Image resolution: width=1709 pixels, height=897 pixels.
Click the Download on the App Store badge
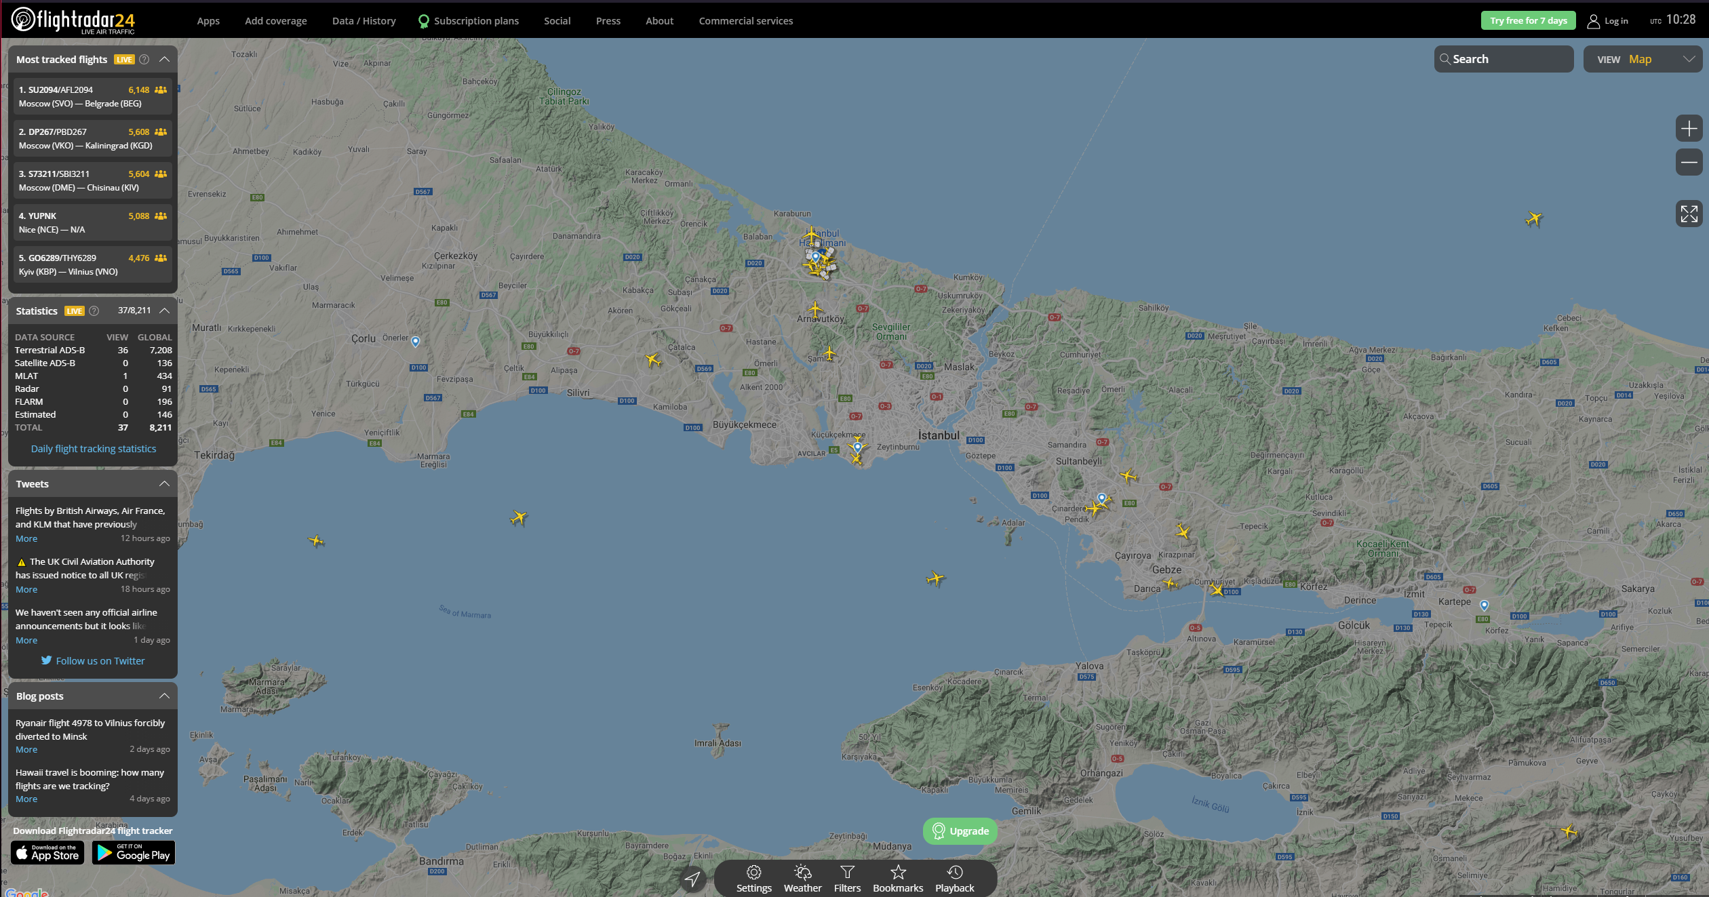click(x=47, y=852)
